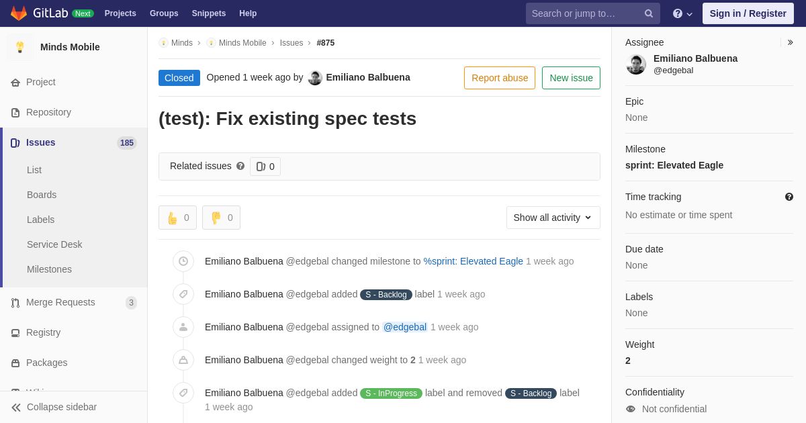Click the Packages icon in sidebar

[15, 363]
